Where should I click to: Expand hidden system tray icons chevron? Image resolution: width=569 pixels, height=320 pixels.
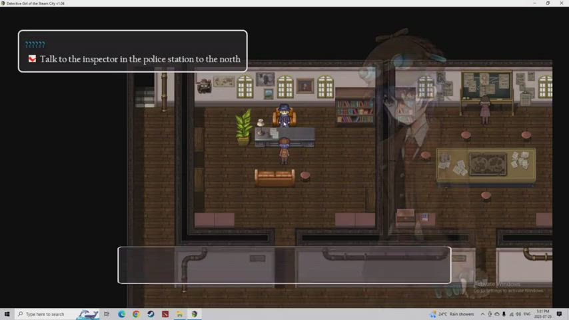(482, 314)
